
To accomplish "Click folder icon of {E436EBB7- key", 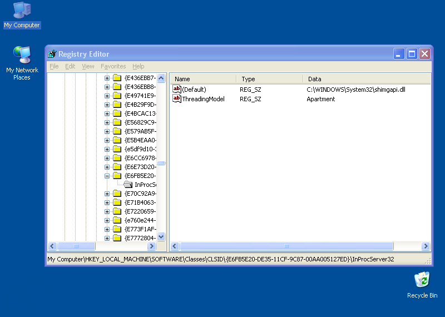I will click(117, 78).
